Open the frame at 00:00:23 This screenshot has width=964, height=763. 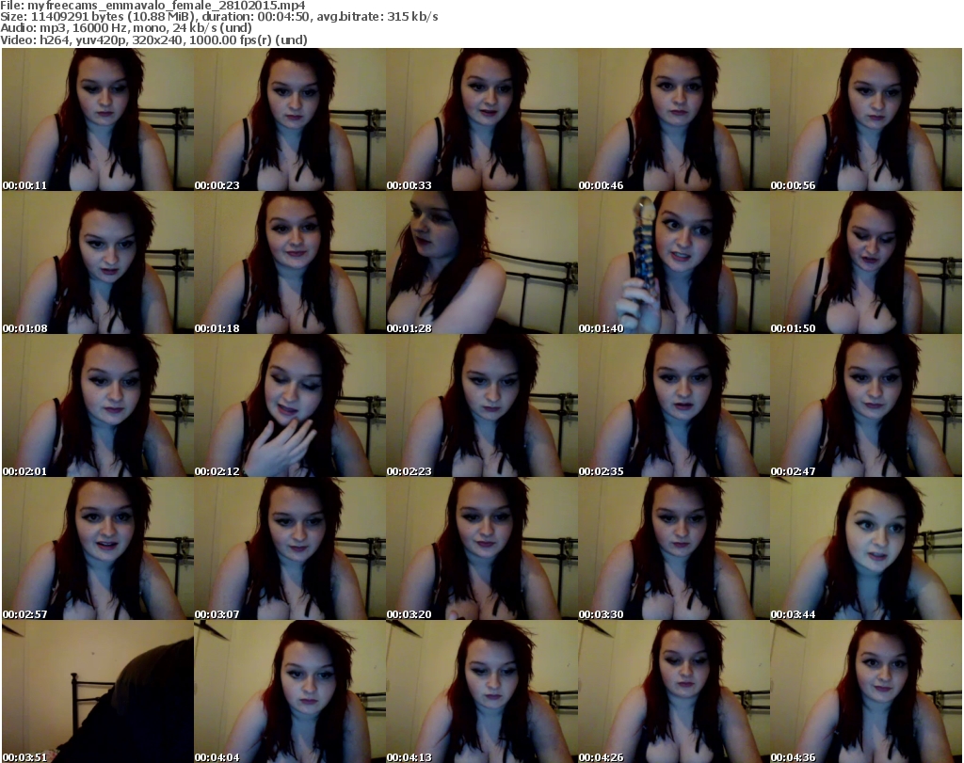pos(290,119)
